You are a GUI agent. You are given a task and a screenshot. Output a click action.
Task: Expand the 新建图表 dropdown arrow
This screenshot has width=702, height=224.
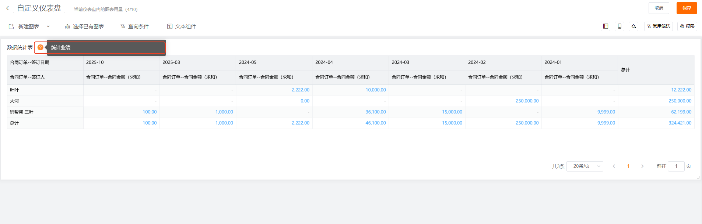point(48,26)
